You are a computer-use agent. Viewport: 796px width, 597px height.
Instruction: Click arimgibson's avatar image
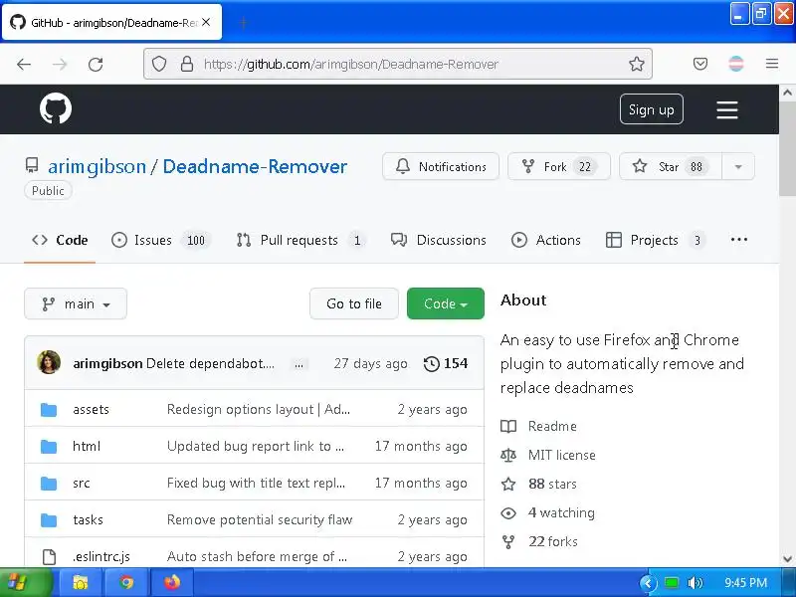point(49,362)
